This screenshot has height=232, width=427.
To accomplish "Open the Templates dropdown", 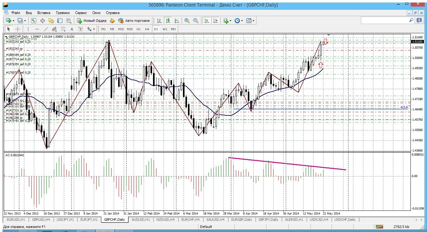I will 254,21.
